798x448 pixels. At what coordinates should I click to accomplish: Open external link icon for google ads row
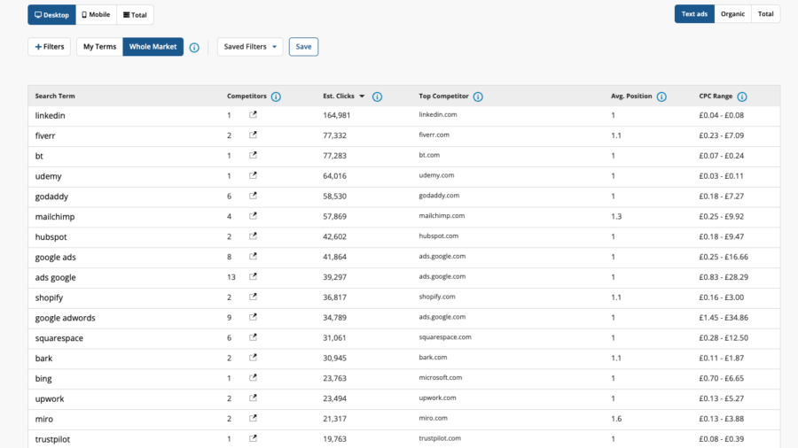pos(253,257)
